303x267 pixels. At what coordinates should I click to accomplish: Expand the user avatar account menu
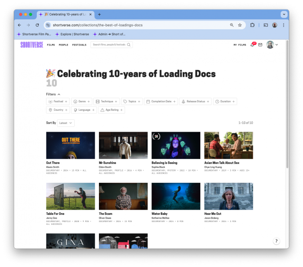point(272,45)
